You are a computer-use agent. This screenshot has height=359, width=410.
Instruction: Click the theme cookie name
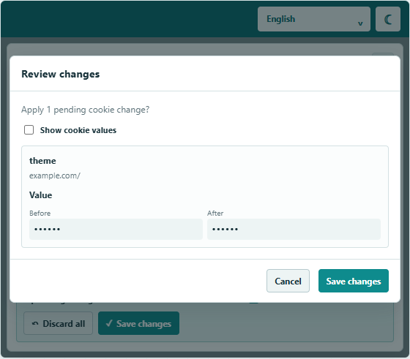pos(42,161)
